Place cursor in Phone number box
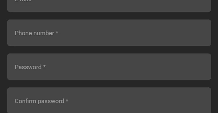 click(x=109, y=33)
